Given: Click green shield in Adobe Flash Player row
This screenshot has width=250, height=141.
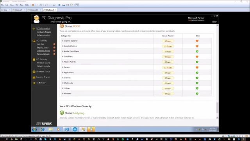Looking at the screenshot, I should click(197, 51).
